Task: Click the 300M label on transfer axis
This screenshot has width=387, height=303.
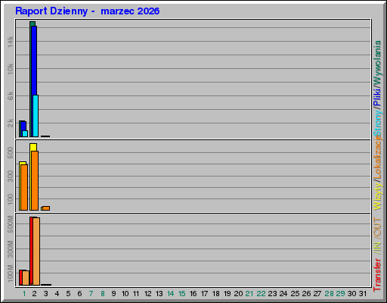Action: coord(10,249)
